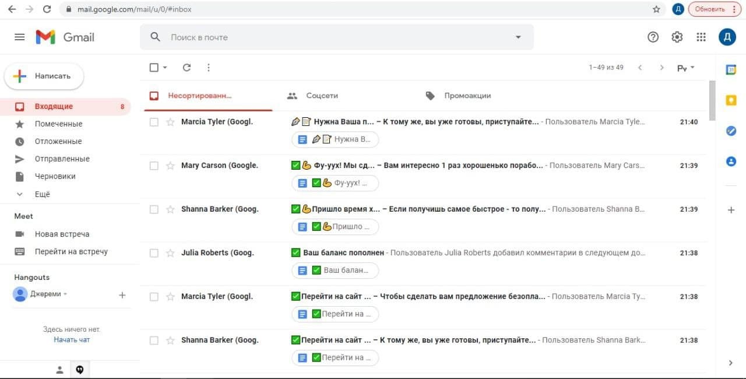Refresh the inbox message list
The width and height of the screenshot is (746, 379).
[x=186, y=68]
